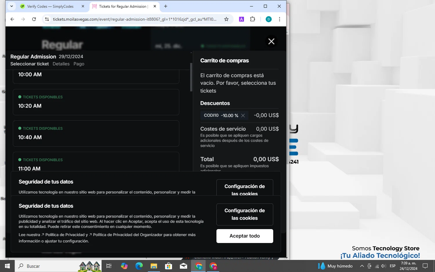Click the Total amount 0,00 US$
The image size is (435, 272).
tap(266, 159)
